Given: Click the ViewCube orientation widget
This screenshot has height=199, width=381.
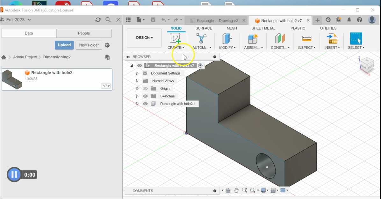Looking at the screenshot, I should [x=366, y=65].
